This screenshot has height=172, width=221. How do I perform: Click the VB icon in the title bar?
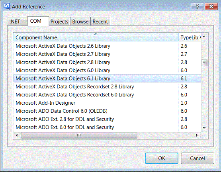tap(7, 6)
